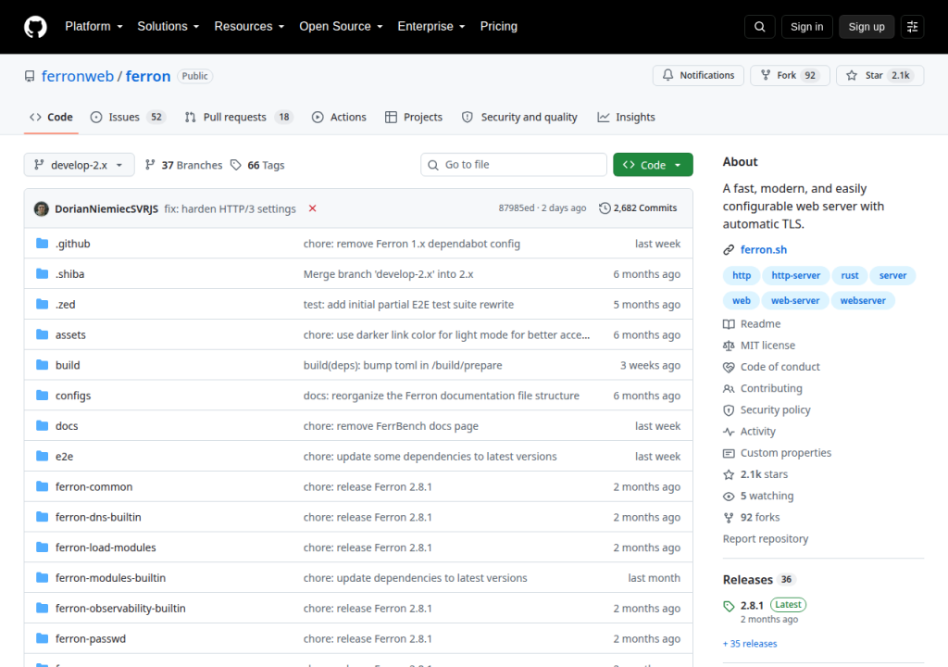Viewport: 948px width, 667px height.
Task: Go to the Pricing page
Action: pos(499,27)
